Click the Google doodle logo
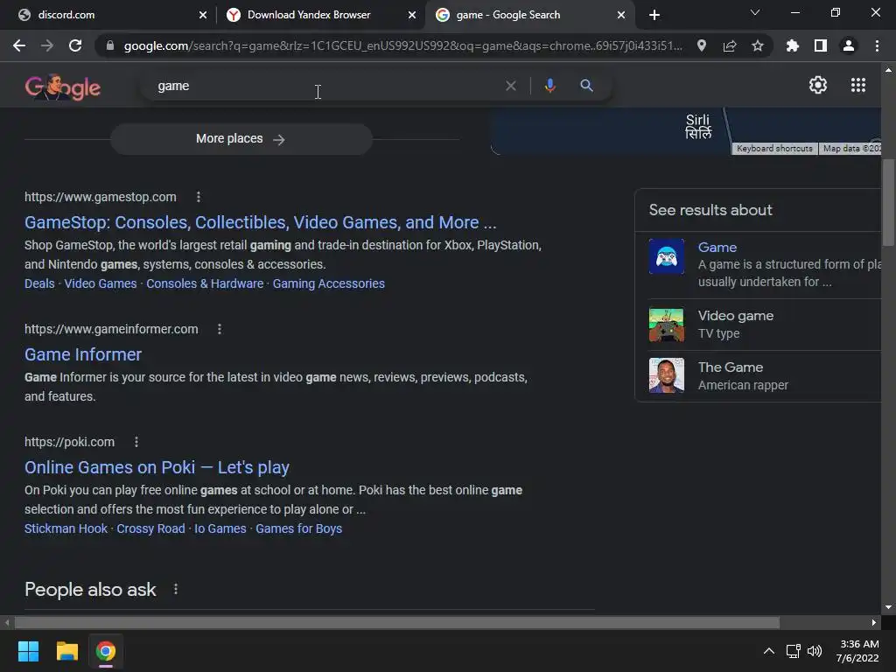The width and height of the screenshot is (896, 672). pos(62,87)
